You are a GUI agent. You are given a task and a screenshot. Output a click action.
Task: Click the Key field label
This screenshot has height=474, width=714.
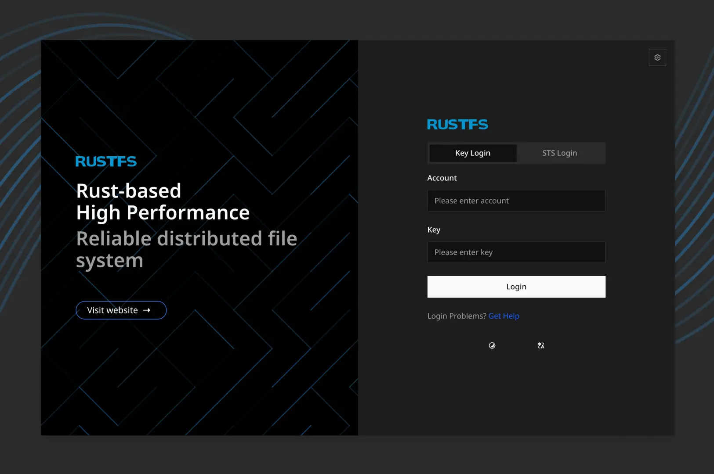[x=434, y=230]
